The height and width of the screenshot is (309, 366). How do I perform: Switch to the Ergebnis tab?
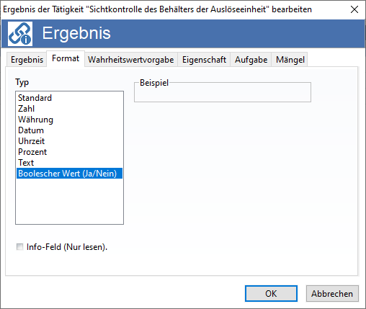[27, 60]
